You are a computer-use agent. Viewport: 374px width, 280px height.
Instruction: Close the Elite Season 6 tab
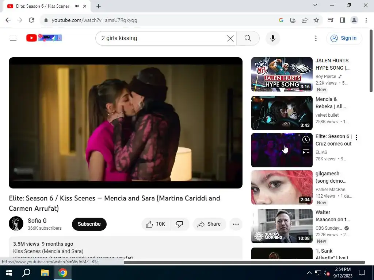click(x=85, y=6)
